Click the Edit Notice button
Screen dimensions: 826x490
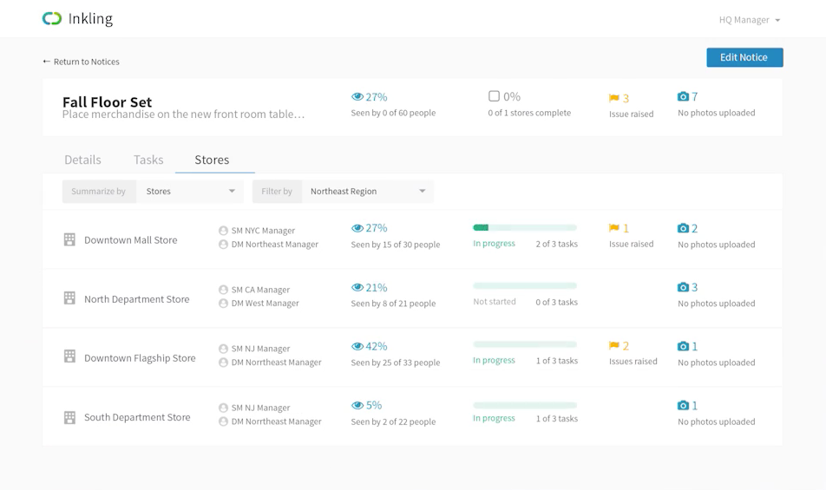(x=744, y=57)
